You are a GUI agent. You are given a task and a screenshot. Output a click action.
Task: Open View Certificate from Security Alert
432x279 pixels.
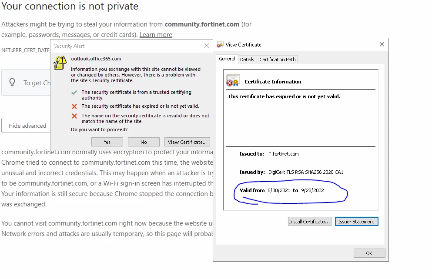(187, 142)
